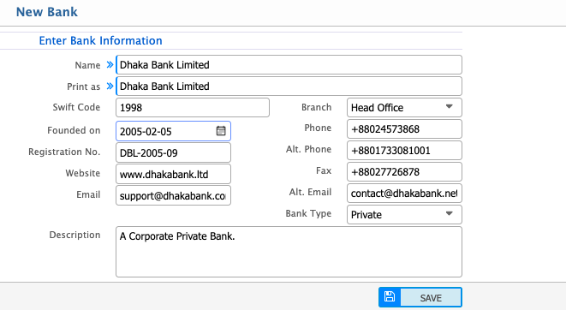Click the Alt. Email label
Viewport: 566px width, 334px height.
311,192
